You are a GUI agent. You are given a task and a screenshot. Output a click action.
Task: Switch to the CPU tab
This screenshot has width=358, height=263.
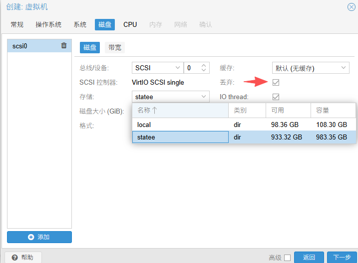click(130, 24)
